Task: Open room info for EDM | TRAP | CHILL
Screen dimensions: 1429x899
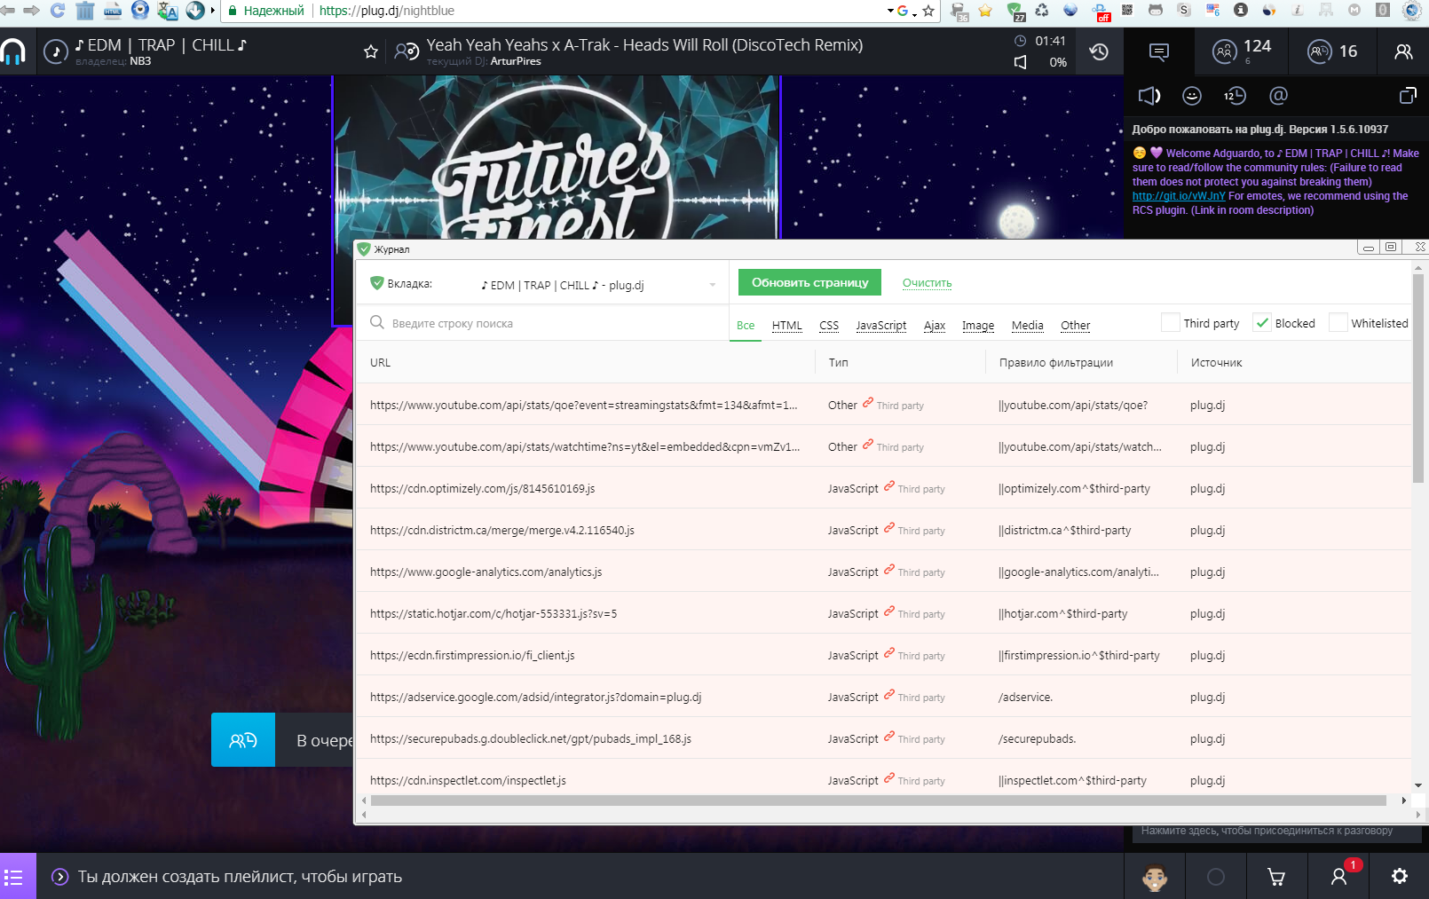Action: pos(56,51)
